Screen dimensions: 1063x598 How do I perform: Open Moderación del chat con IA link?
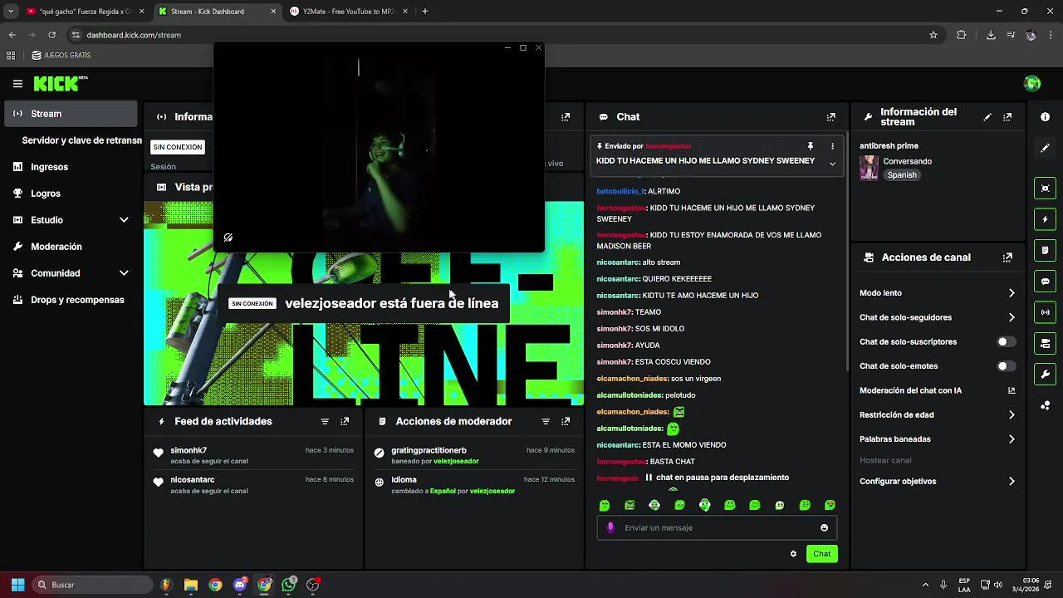coord(936,390)
